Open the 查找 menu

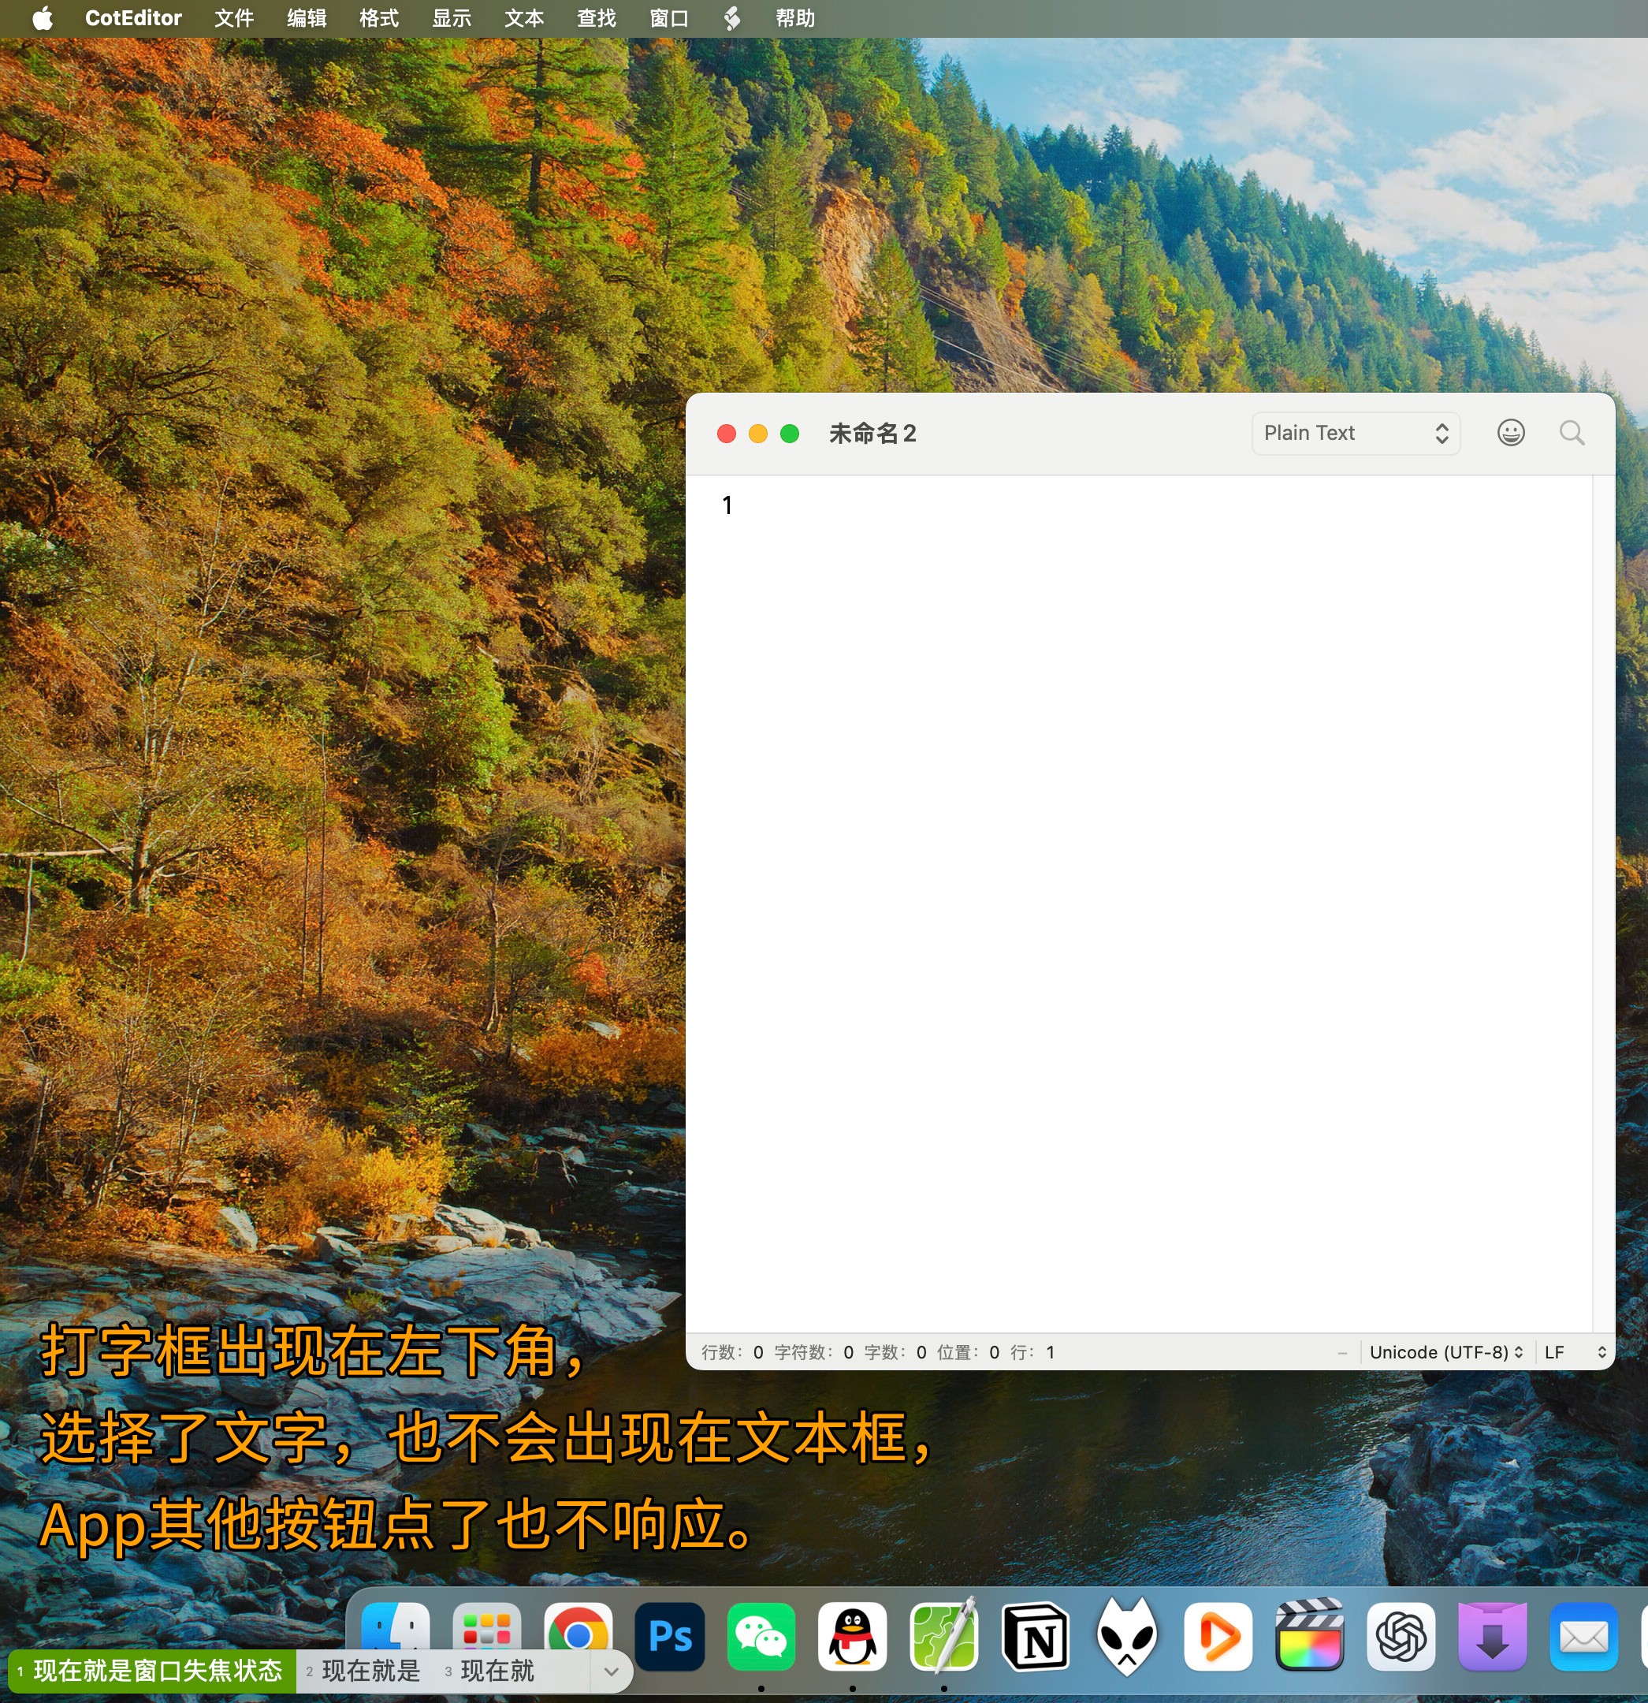click(x=596, y=18)
